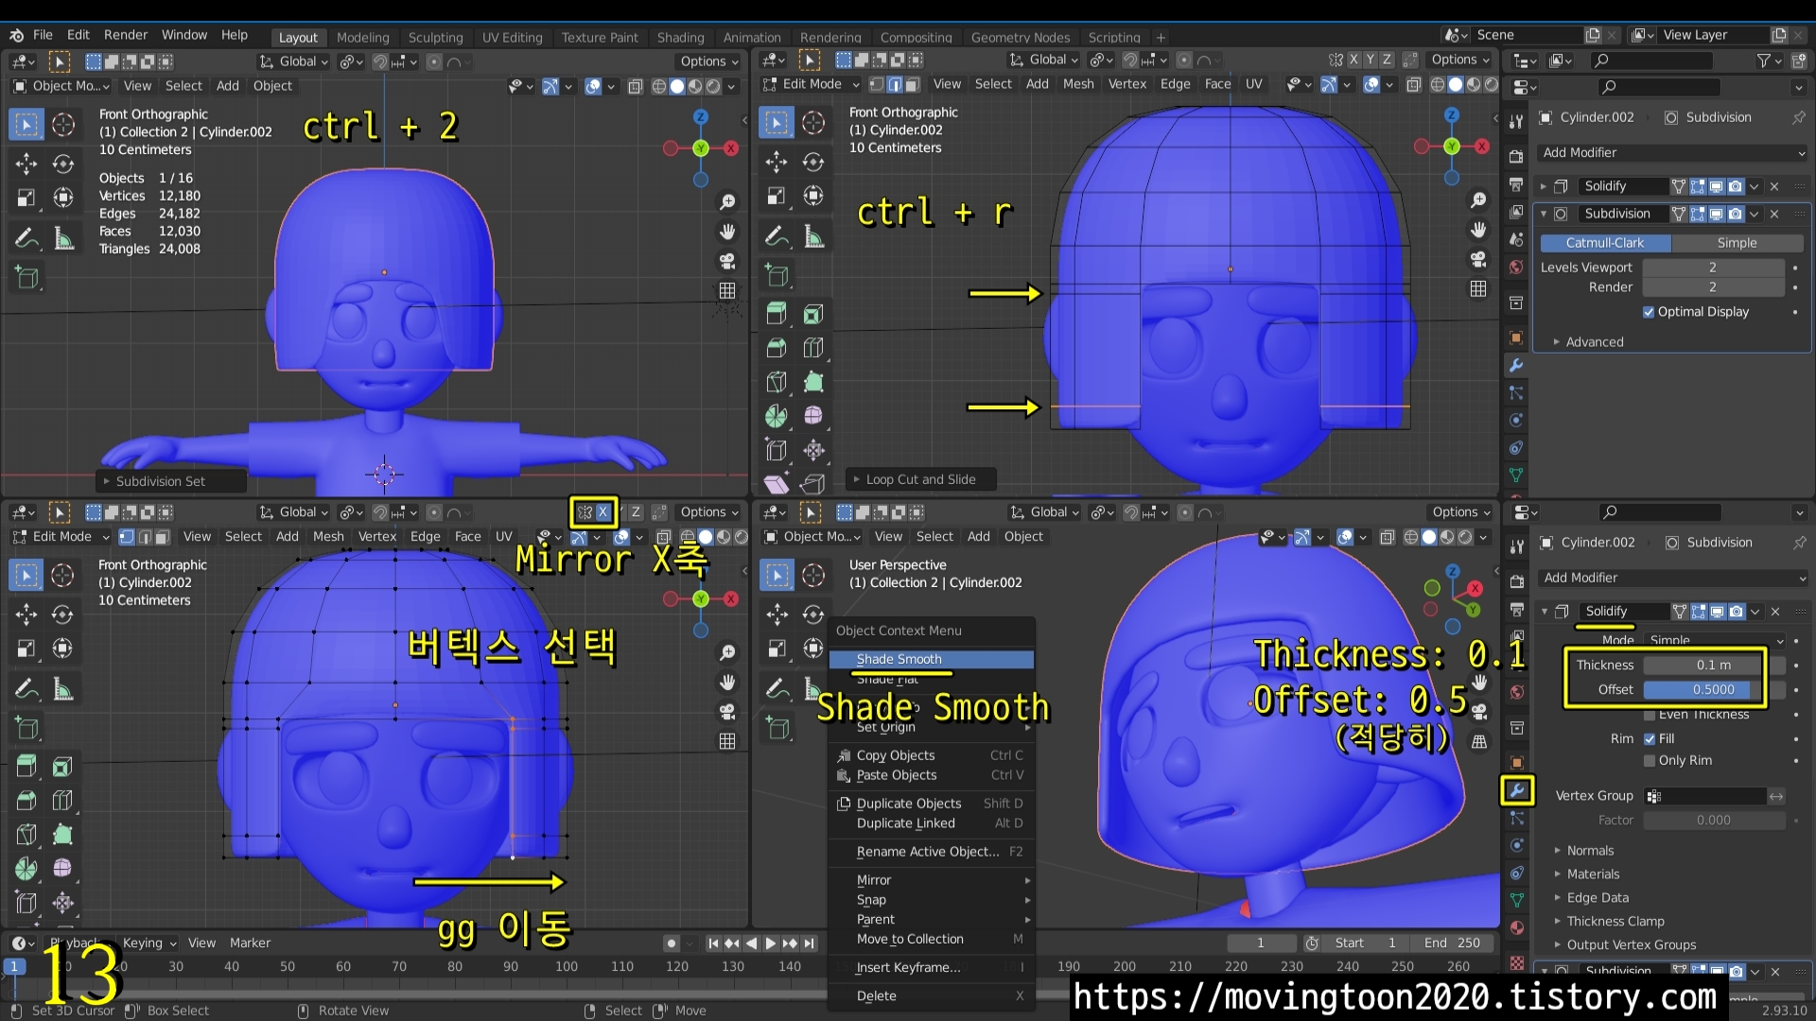Choose Shade Smooth in Object Context Menu

(932, 659)
